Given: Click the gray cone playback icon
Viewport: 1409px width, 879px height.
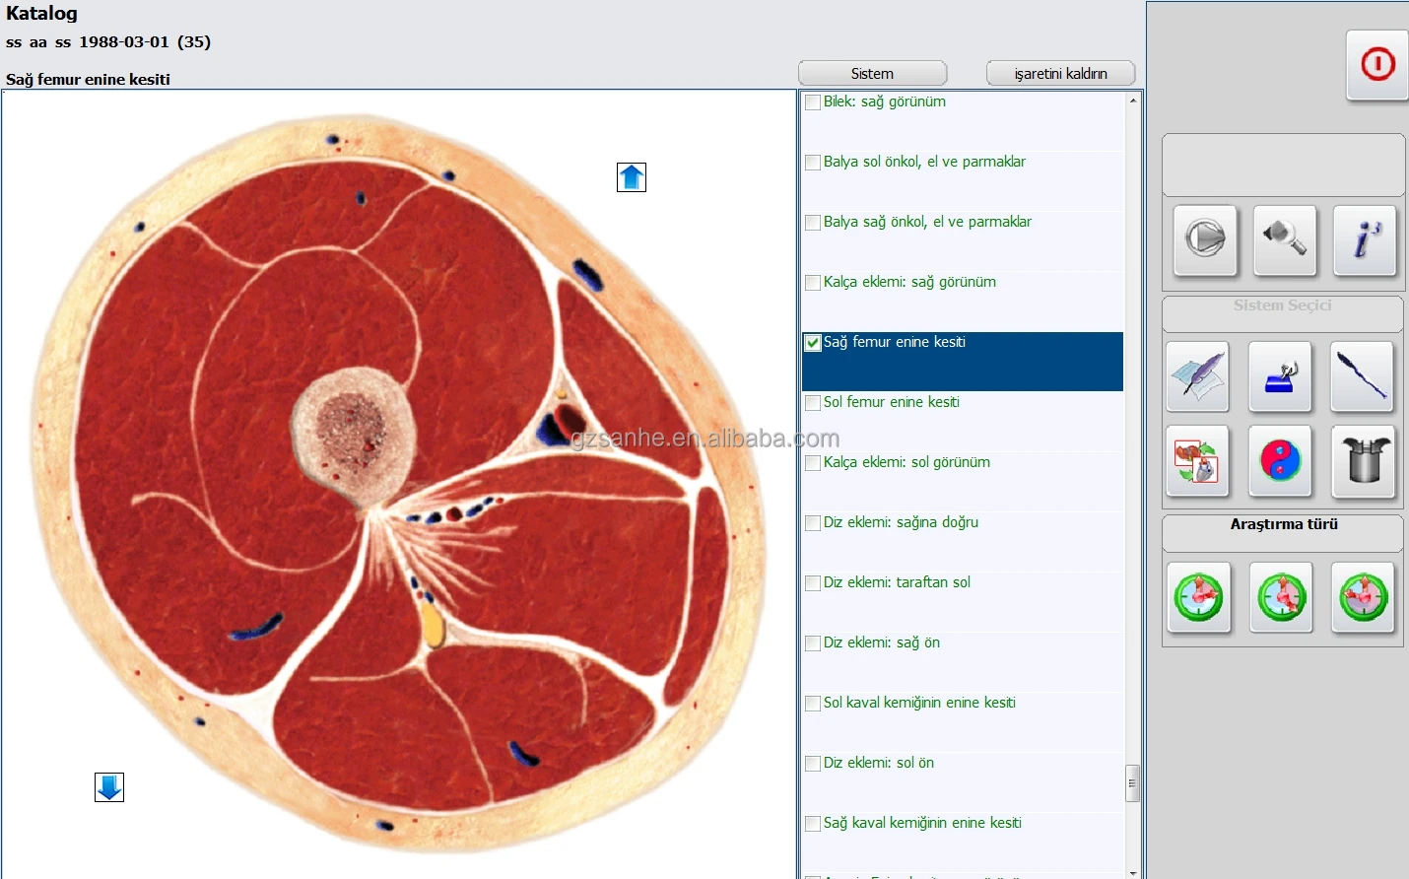Looking at the screenshot, I should (1206, 240).
